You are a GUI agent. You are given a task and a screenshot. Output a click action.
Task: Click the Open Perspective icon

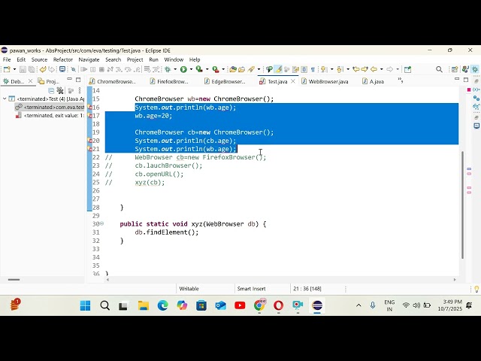[454, 69]
